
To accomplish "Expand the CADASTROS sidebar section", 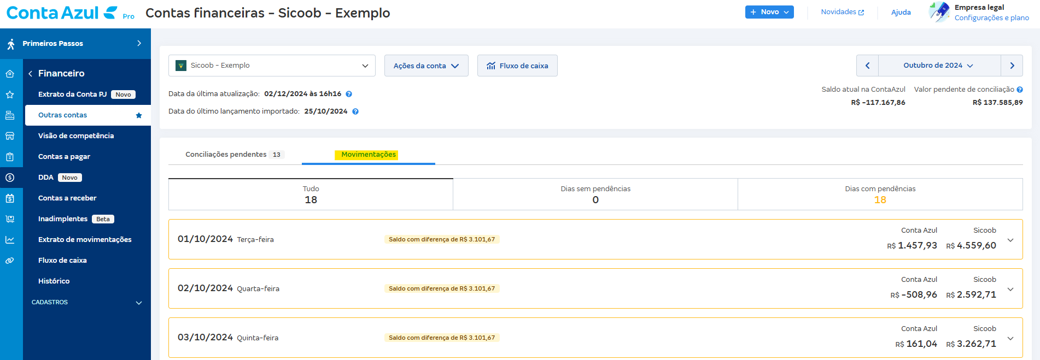I will point(139,303).
